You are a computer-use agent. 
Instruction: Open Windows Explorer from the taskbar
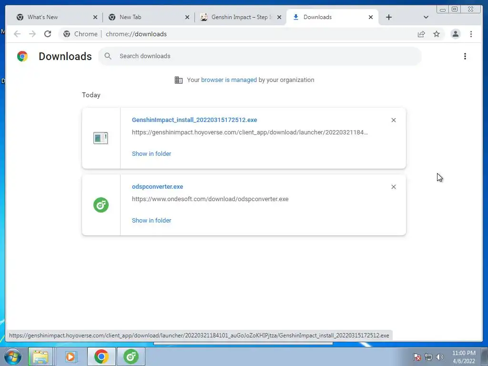tap(41, 356)
